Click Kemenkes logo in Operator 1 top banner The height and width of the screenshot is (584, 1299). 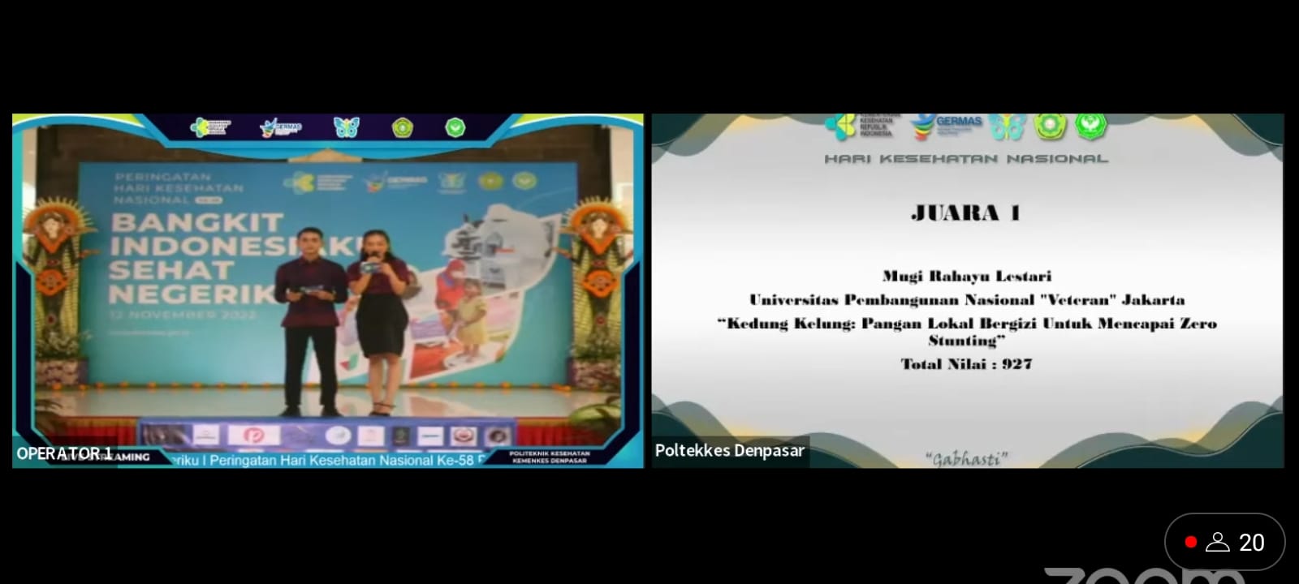210,127
